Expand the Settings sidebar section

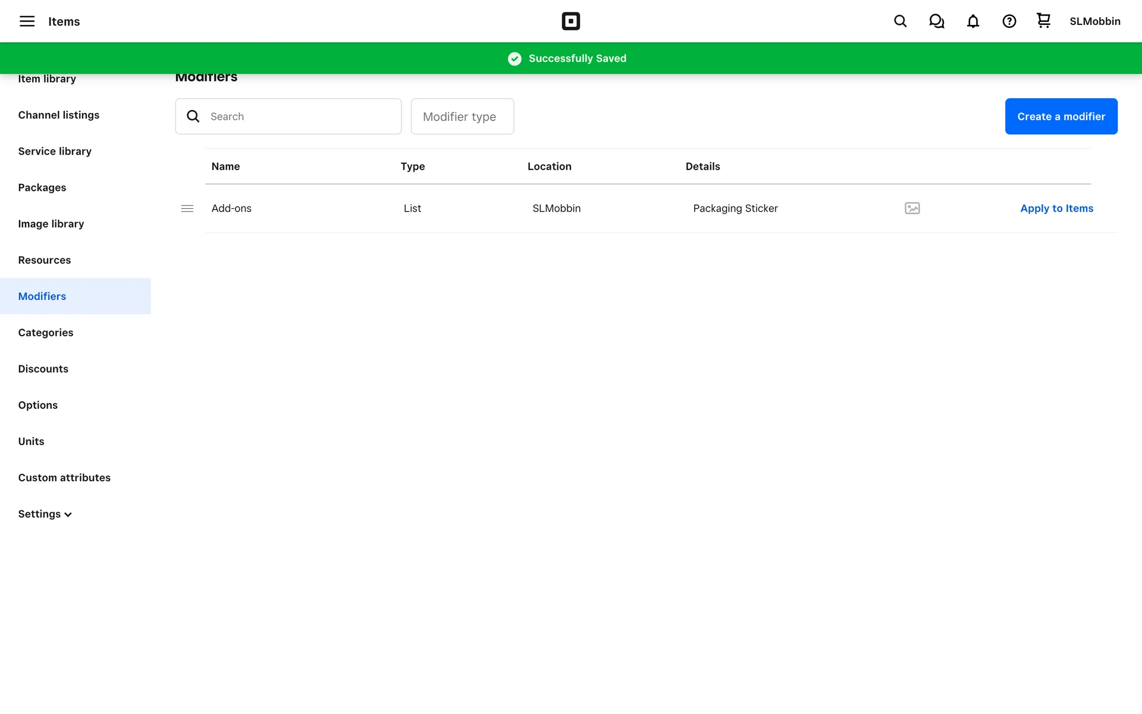pyautogui.click(x=45, y=514)
